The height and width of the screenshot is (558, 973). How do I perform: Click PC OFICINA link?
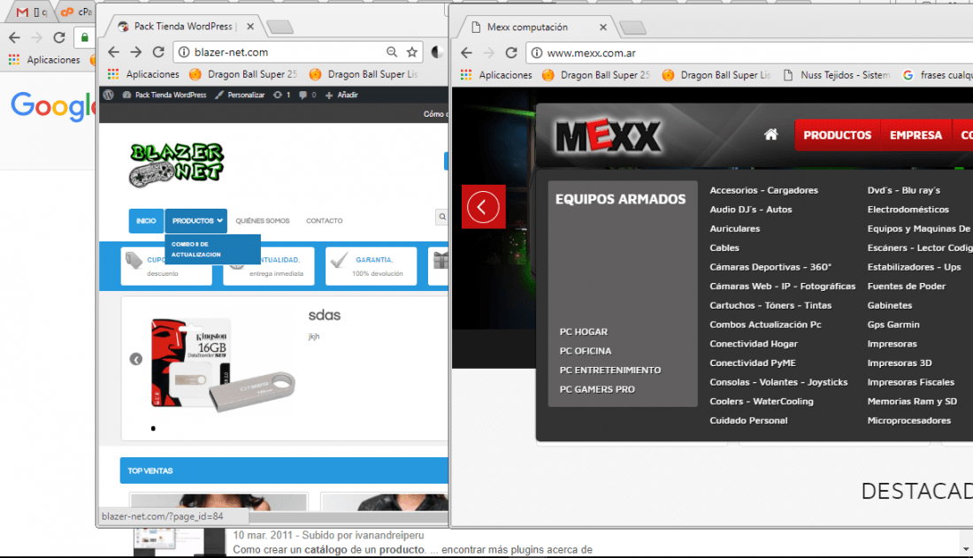click(x=586, y=351)
